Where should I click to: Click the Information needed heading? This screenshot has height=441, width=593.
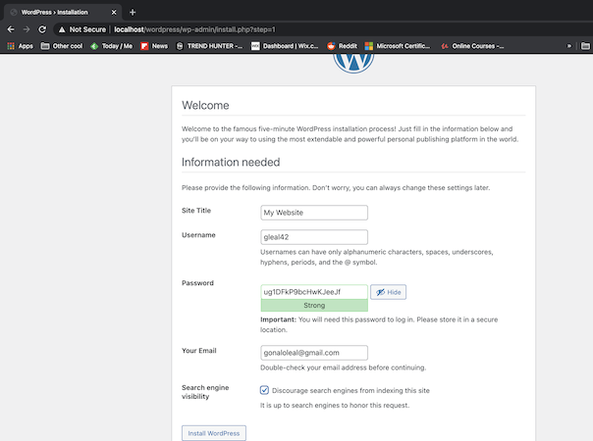[231, 163]
